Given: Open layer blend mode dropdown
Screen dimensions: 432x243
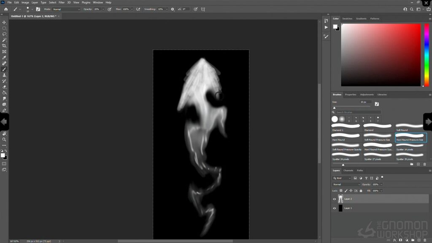Looking at the screenshot, I should coord(346,184).
